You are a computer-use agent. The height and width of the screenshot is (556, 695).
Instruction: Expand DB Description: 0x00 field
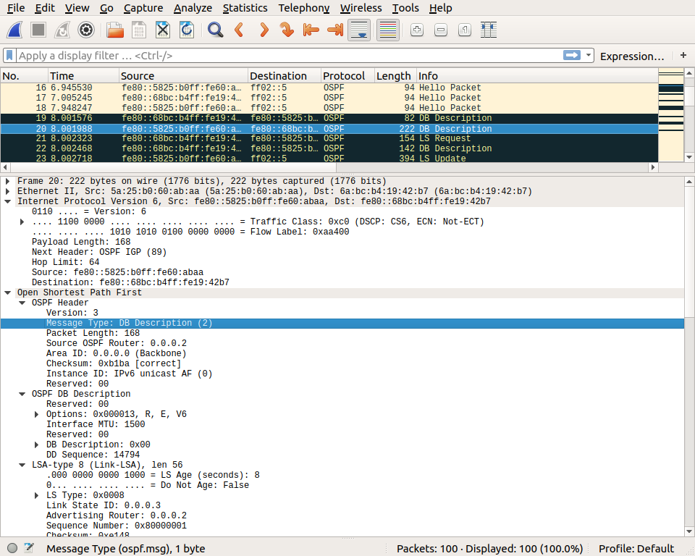tap(37, 445)
